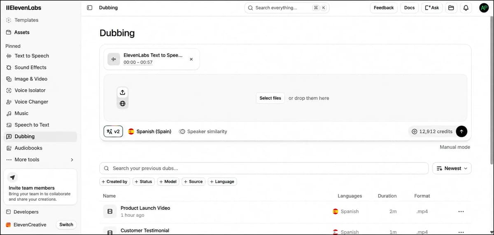
Task: Click the Select files button
Action: click(x=270, y=98)
